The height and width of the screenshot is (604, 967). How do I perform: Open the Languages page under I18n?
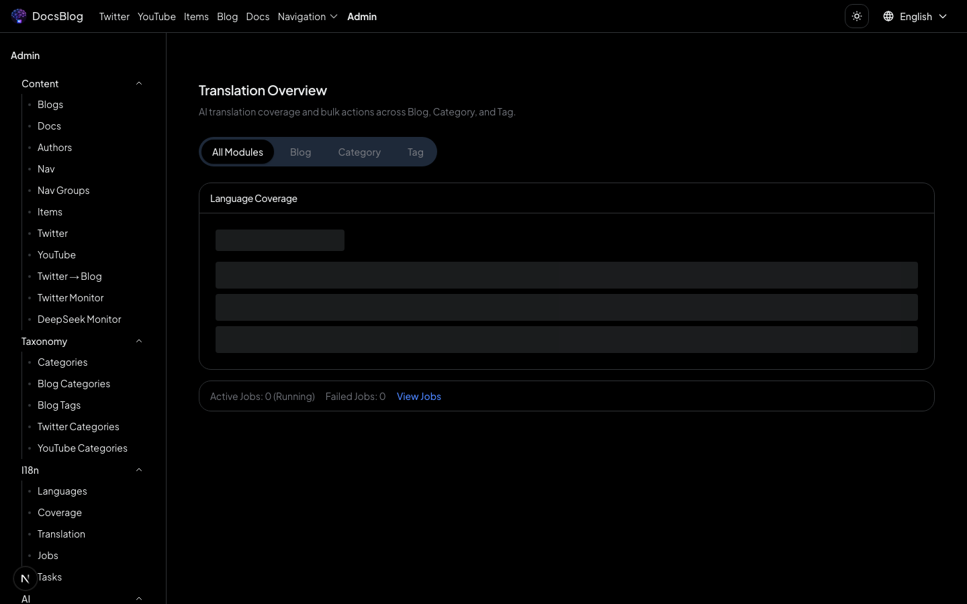[62, 491]
